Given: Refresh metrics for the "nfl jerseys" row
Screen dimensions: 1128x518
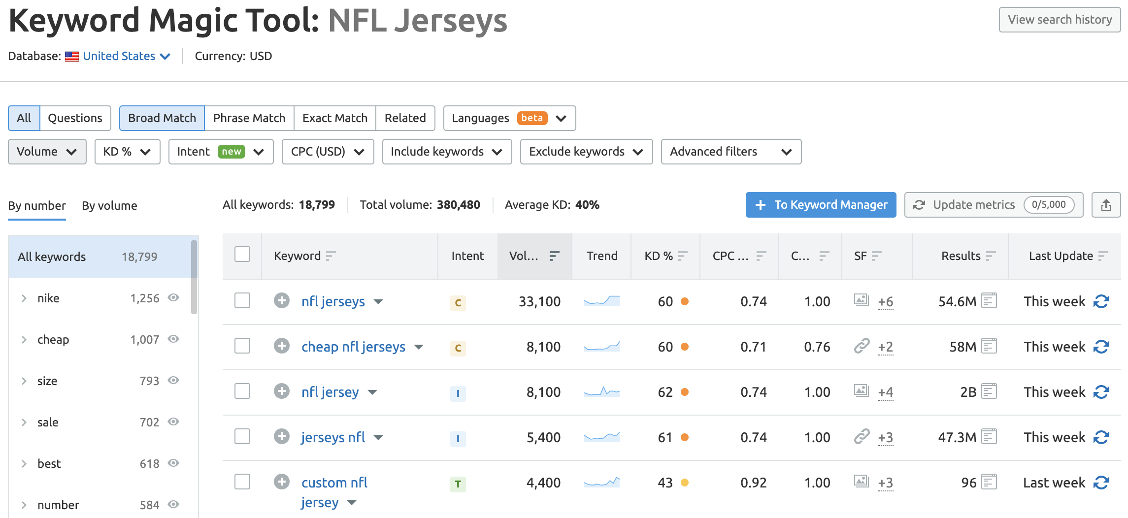Looking at the screenshot, I should [x=1101, y=301].
